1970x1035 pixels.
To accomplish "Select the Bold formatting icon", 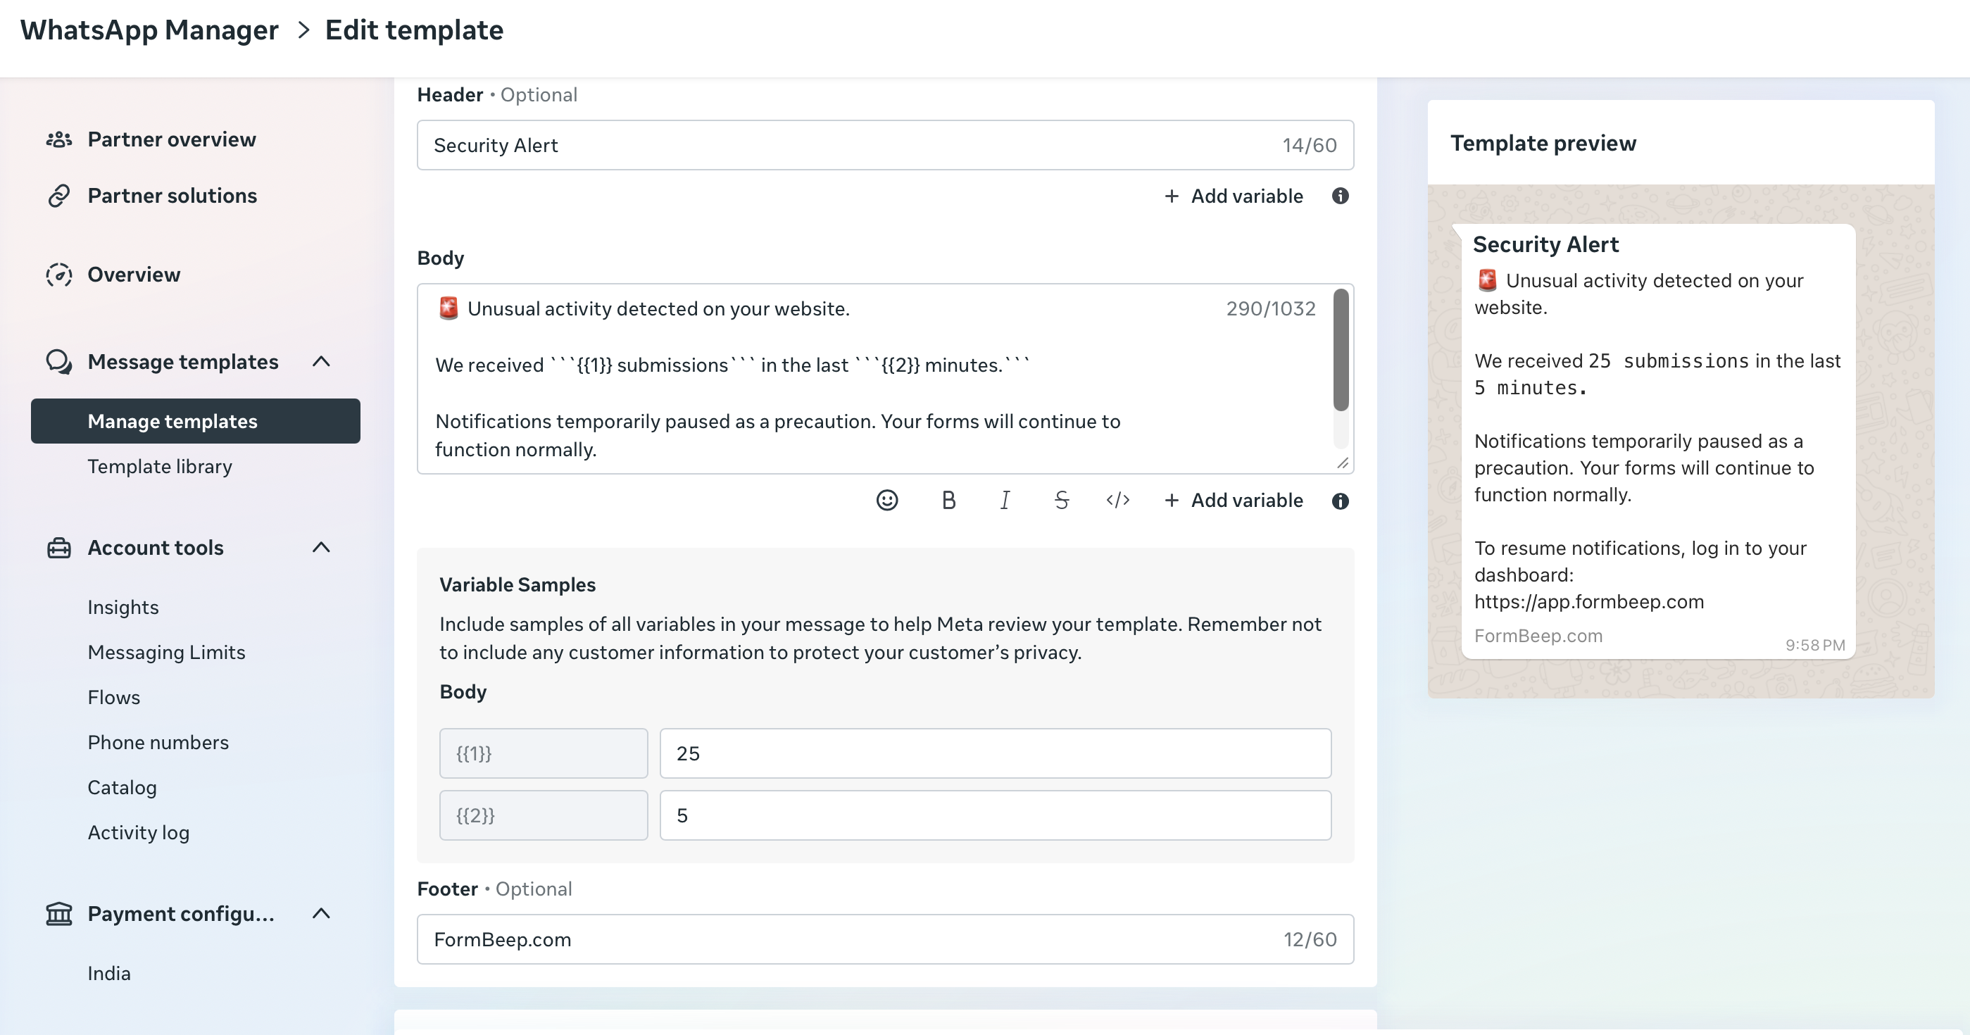I will [x=948, y=501].
